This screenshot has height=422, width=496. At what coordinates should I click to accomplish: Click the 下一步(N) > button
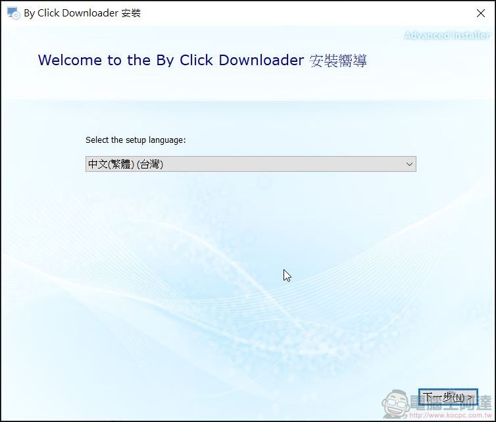pos(448,397)
